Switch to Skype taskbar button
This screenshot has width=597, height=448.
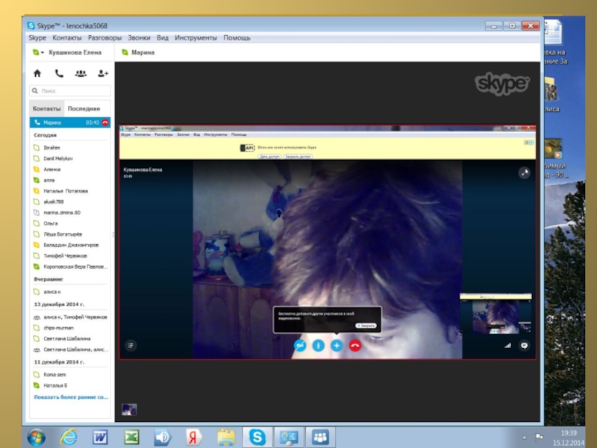[257, 438]
